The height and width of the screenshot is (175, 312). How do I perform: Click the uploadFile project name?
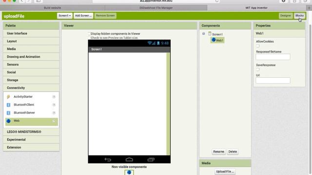[x=14, y=16]
